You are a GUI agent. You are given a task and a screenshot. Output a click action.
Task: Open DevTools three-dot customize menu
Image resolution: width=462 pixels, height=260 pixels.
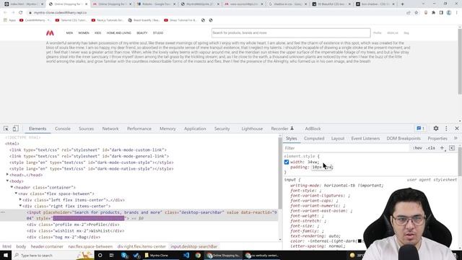[446, 129]
